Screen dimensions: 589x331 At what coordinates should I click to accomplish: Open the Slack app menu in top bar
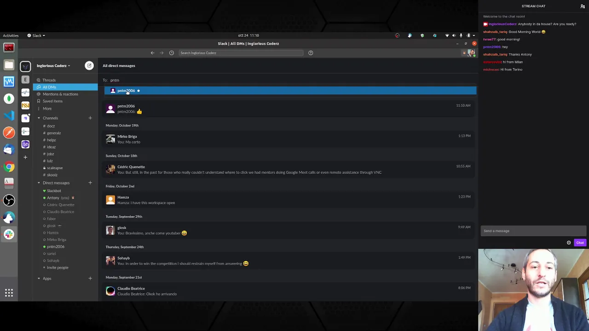[36, 35]
